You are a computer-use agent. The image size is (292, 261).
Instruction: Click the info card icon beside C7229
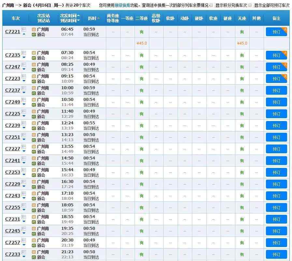24,182
